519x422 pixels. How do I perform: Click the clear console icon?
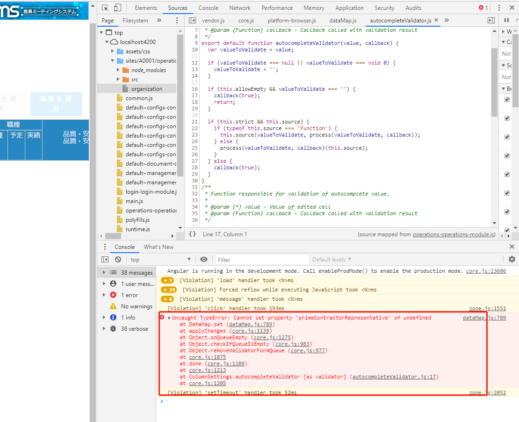(x=118, y=259)
